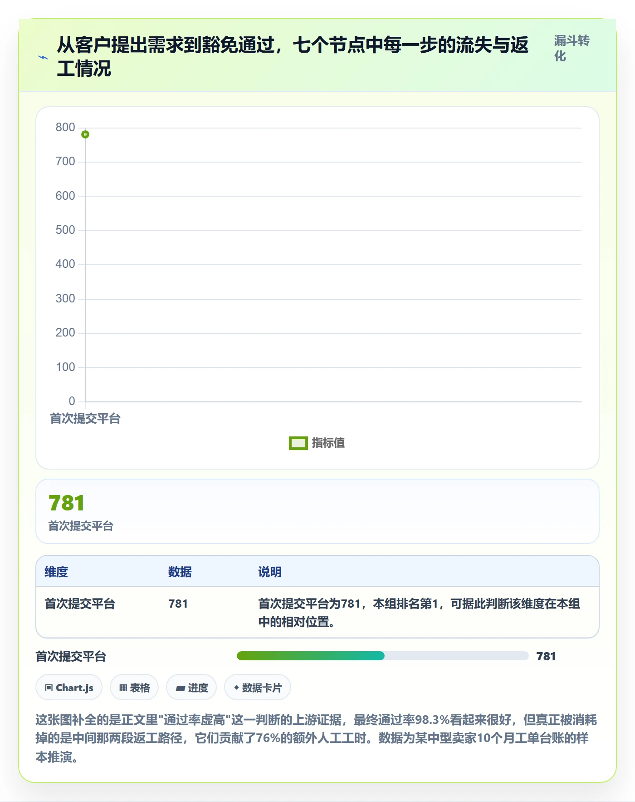Click the 维度 column header
Image resolution: width=635 pixels, height=802 pixels.
click(x=56, y=572)
